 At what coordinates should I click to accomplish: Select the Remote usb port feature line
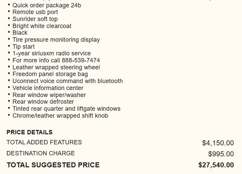tap(35, 12)
